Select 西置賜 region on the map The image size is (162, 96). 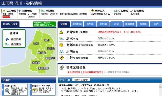pyautogui.click(x=36, y=63)
